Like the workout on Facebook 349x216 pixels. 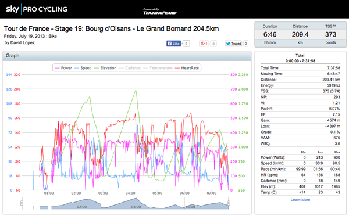173,44
